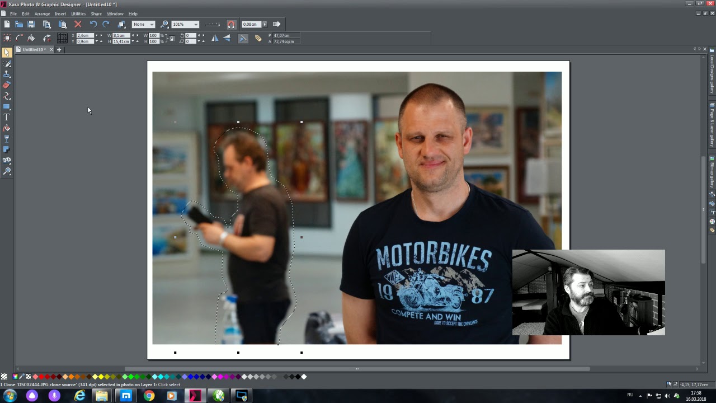Open the Windows Start menu
716x403 pixels.
click(10, 396)
